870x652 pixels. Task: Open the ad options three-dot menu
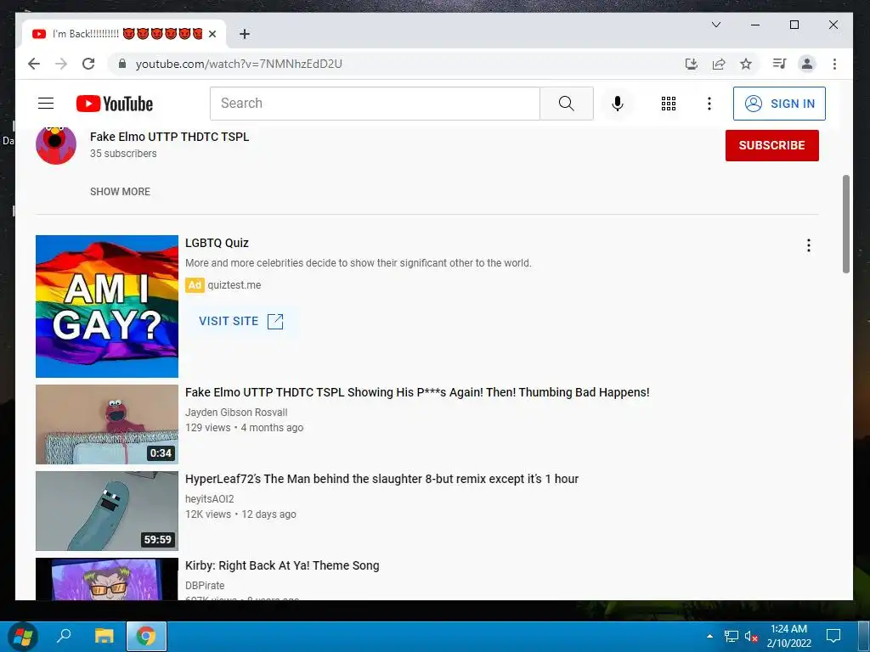pos(809,245)
